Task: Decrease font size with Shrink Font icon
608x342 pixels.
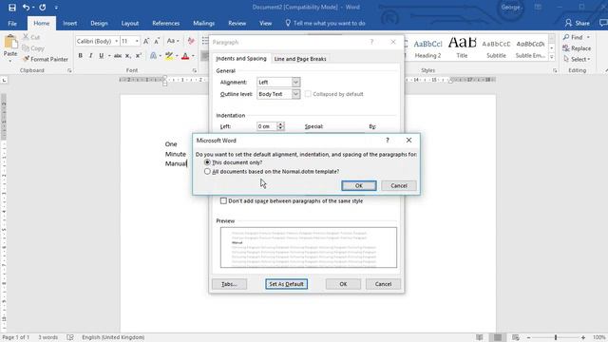Action: coord(157,41)
